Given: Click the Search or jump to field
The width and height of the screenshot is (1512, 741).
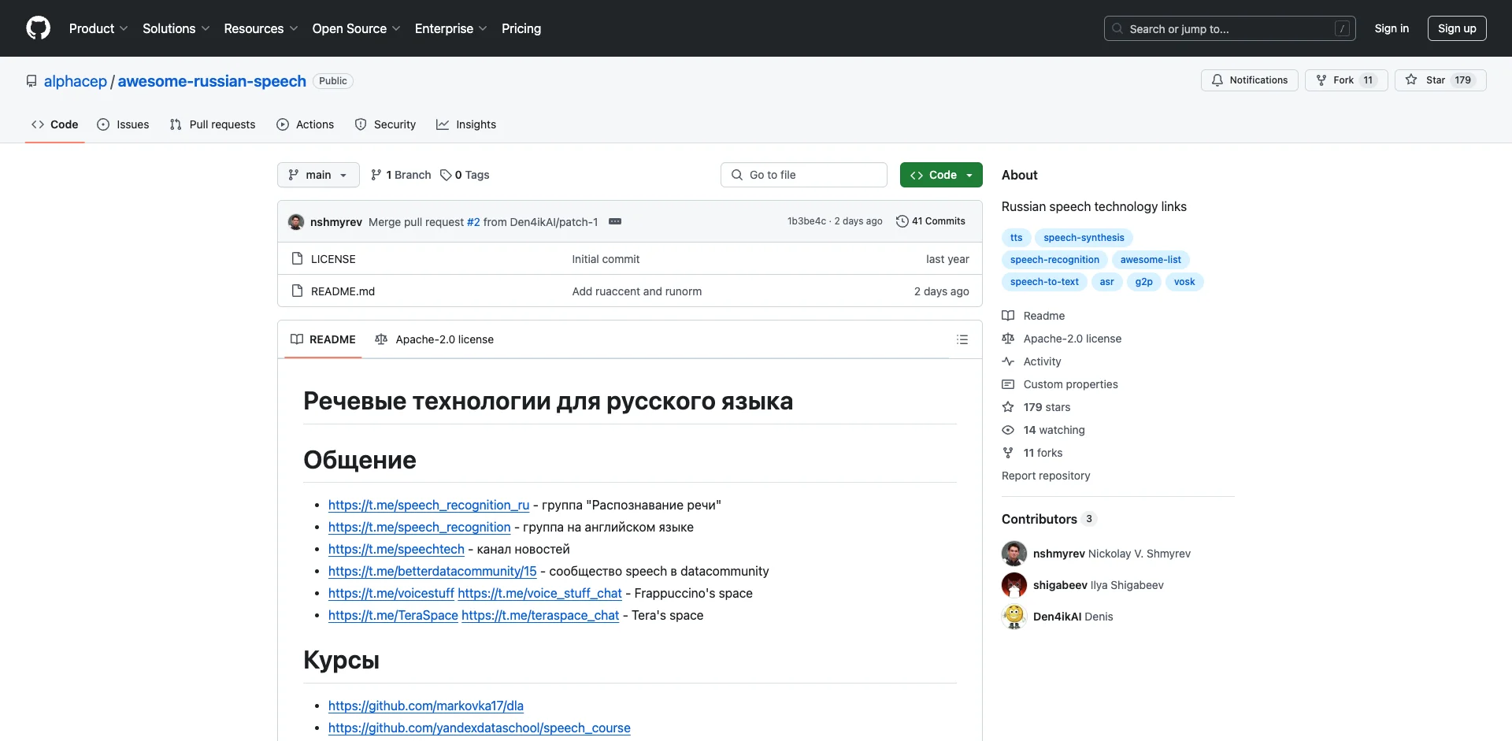Looking at the screenshot, I should [x=1230, y=28].
